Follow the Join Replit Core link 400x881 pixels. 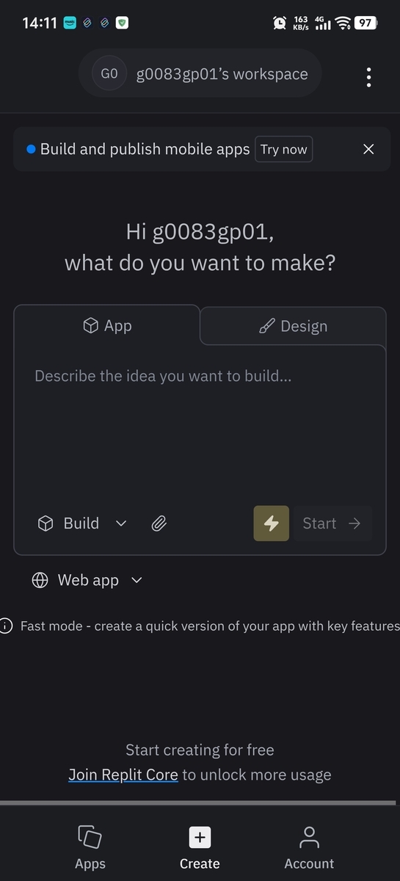tap(123, 775)
